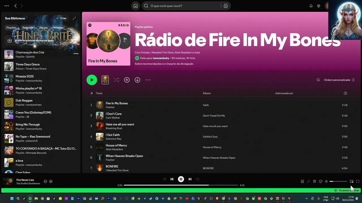This screenshot has height=203, width=362.
Task: Add Fire Never Lies to liked songs
Action: click(x=51, y=182)
